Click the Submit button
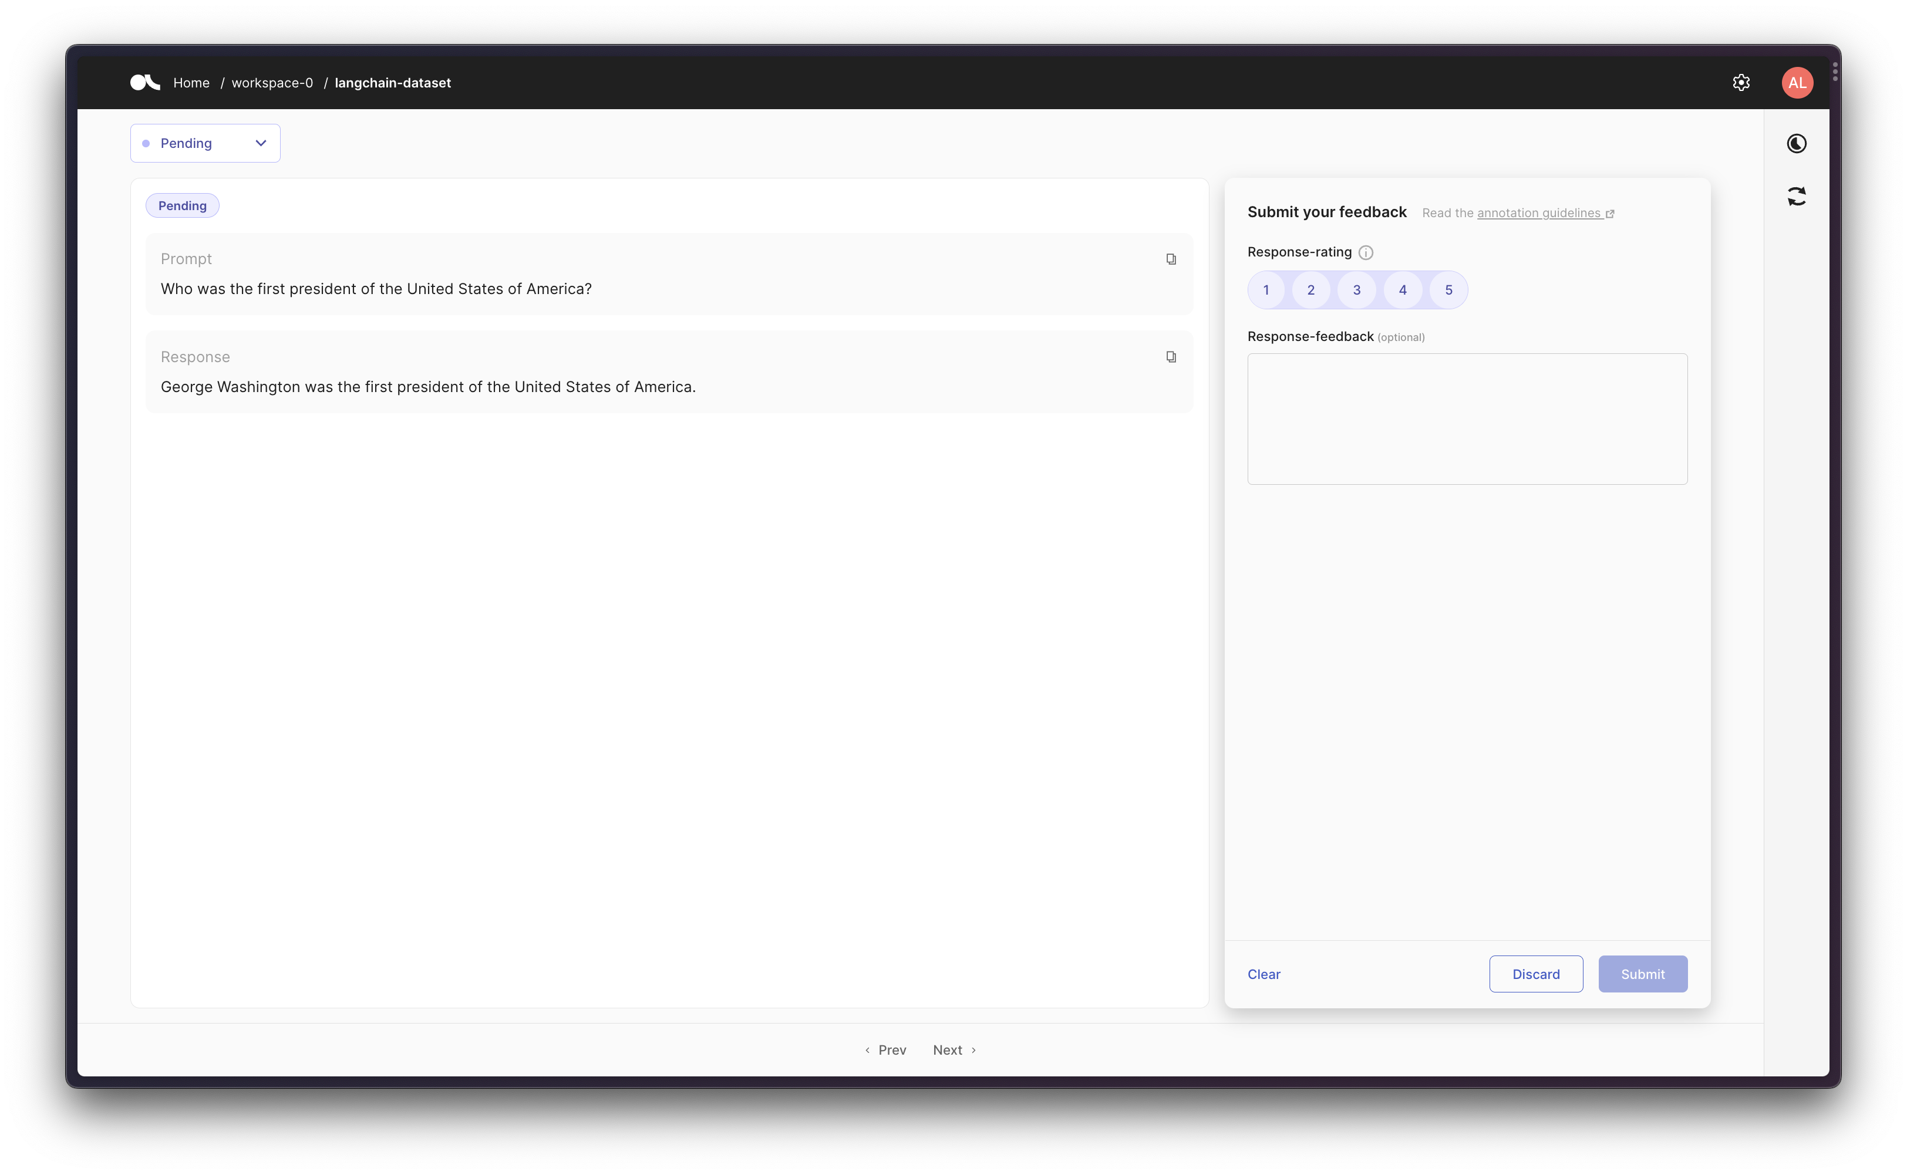This screenshot has height=1175, width=1907. (1642, 974)
